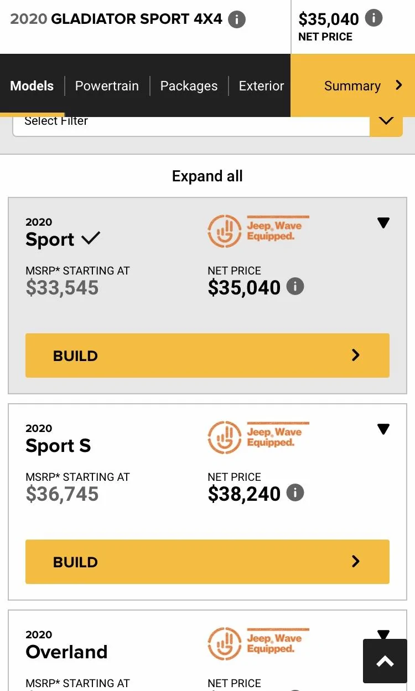Select the Sport model checkmark
Screen dimensions: 415x691
[91, 238]
